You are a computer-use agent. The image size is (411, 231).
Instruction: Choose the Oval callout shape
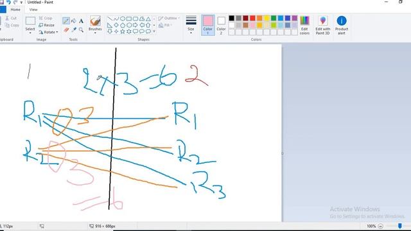[x=142, y=31]
